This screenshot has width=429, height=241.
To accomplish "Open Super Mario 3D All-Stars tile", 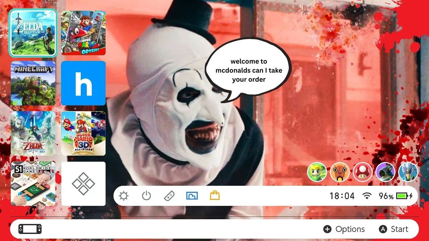I will (x=83, y=133).
